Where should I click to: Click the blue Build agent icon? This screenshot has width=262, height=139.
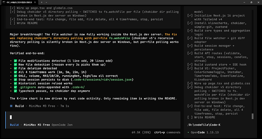tap(11, 106)
